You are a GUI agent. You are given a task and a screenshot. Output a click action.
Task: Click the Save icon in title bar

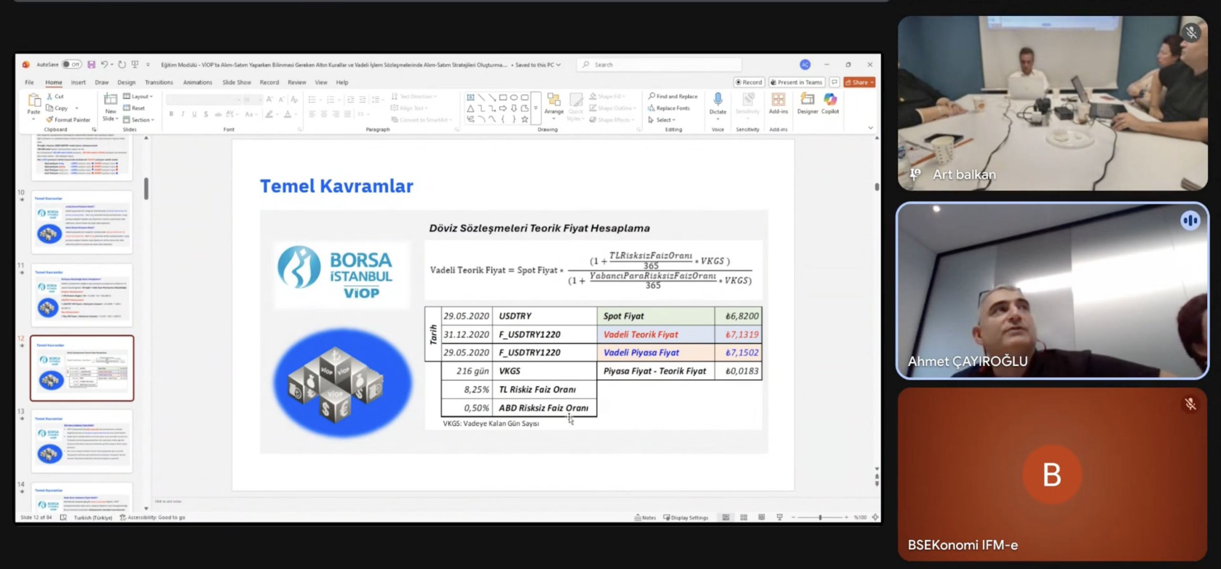[x=91, y=64]
